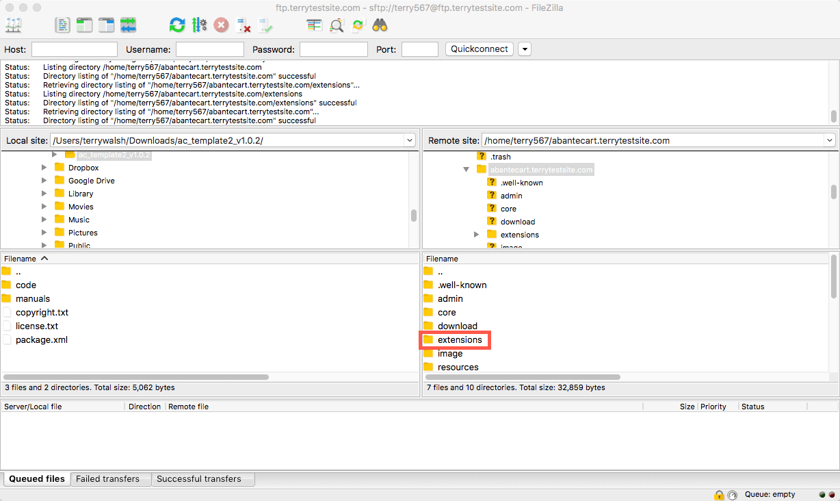Disconnect from the current server
Image resolution: width=840 pixels, height=501 pixels.
(x=243, y=25)
